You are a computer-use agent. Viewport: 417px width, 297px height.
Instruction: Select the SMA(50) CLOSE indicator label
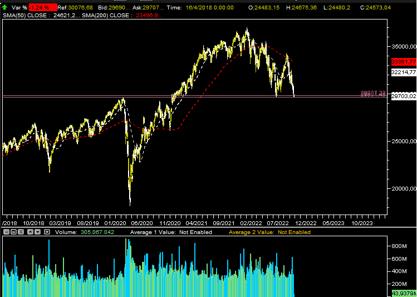26,16
